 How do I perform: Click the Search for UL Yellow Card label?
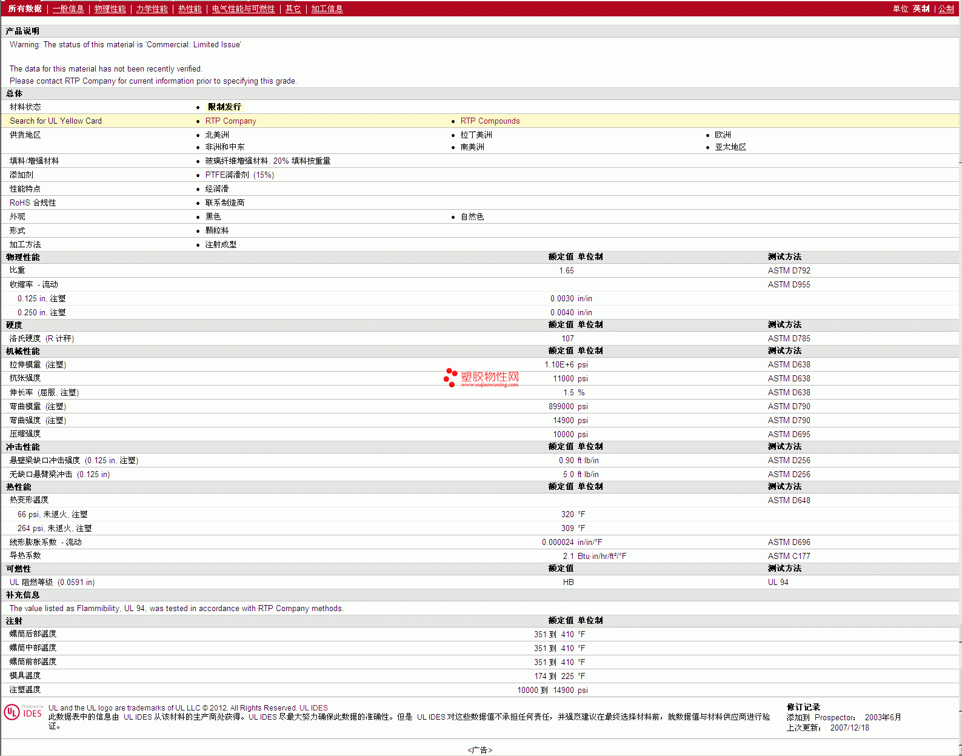56,121
